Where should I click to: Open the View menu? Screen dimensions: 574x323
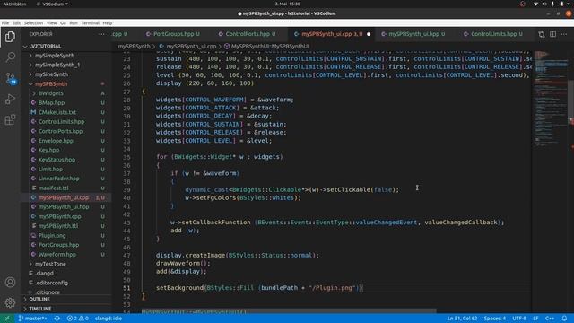click(52, 22)
